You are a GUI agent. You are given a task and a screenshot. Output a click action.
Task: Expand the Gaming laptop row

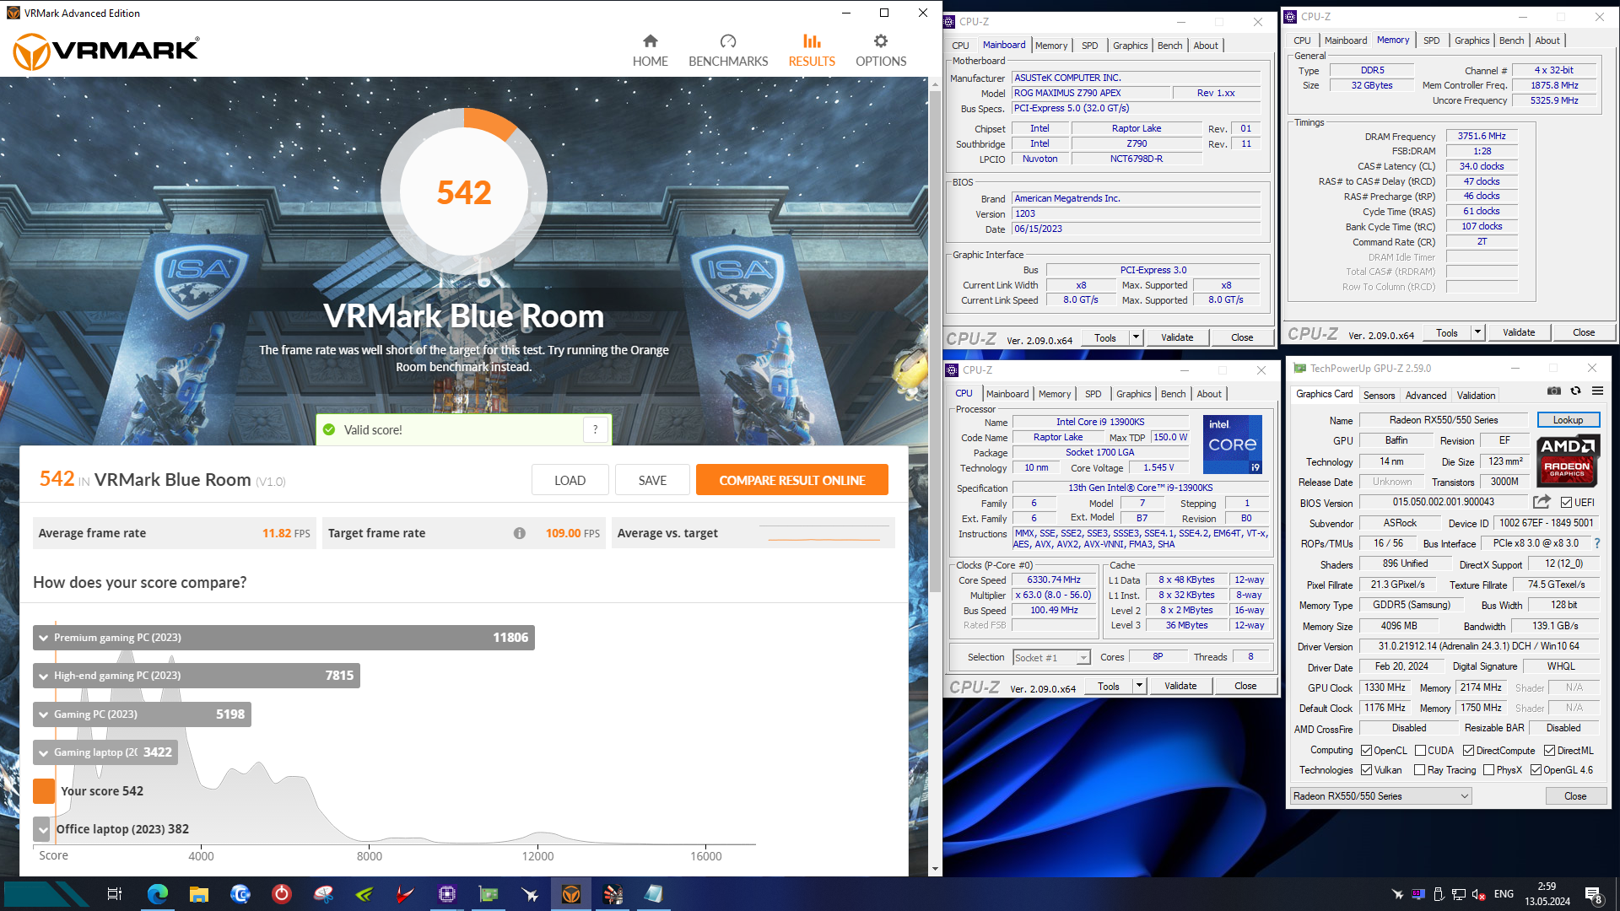105,752
